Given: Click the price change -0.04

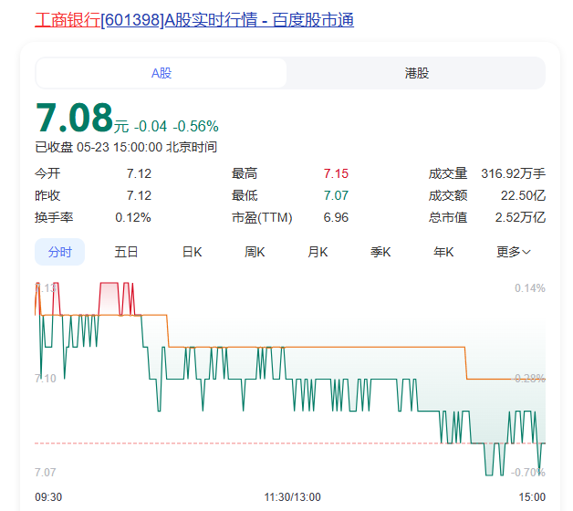Looking at the screenshot, I should 151,127.
